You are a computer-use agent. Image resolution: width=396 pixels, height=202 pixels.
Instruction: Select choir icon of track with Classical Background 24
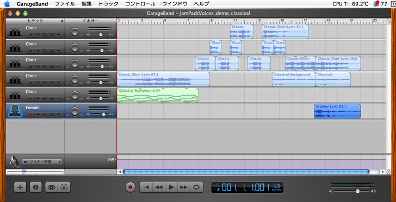15,96
